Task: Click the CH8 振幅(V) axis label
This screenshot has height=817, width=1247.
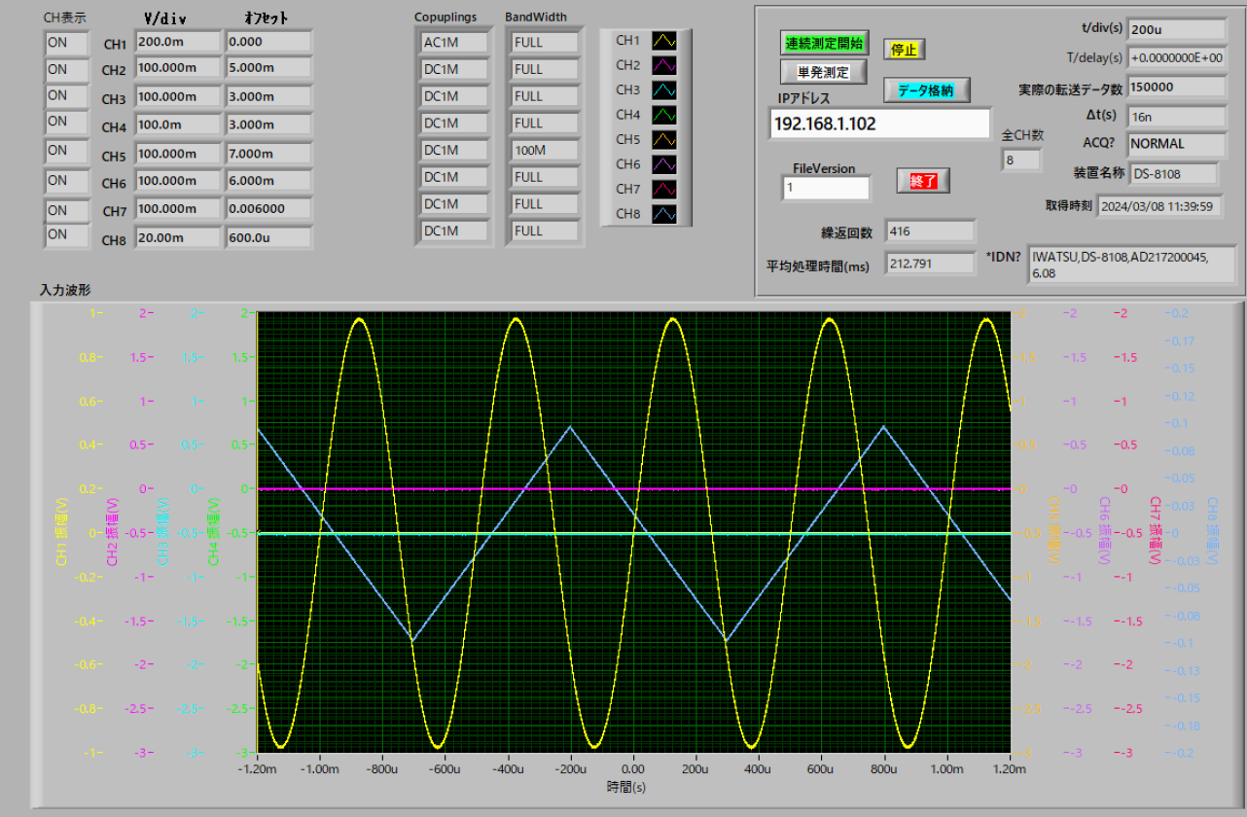Action: (1213, 531)
